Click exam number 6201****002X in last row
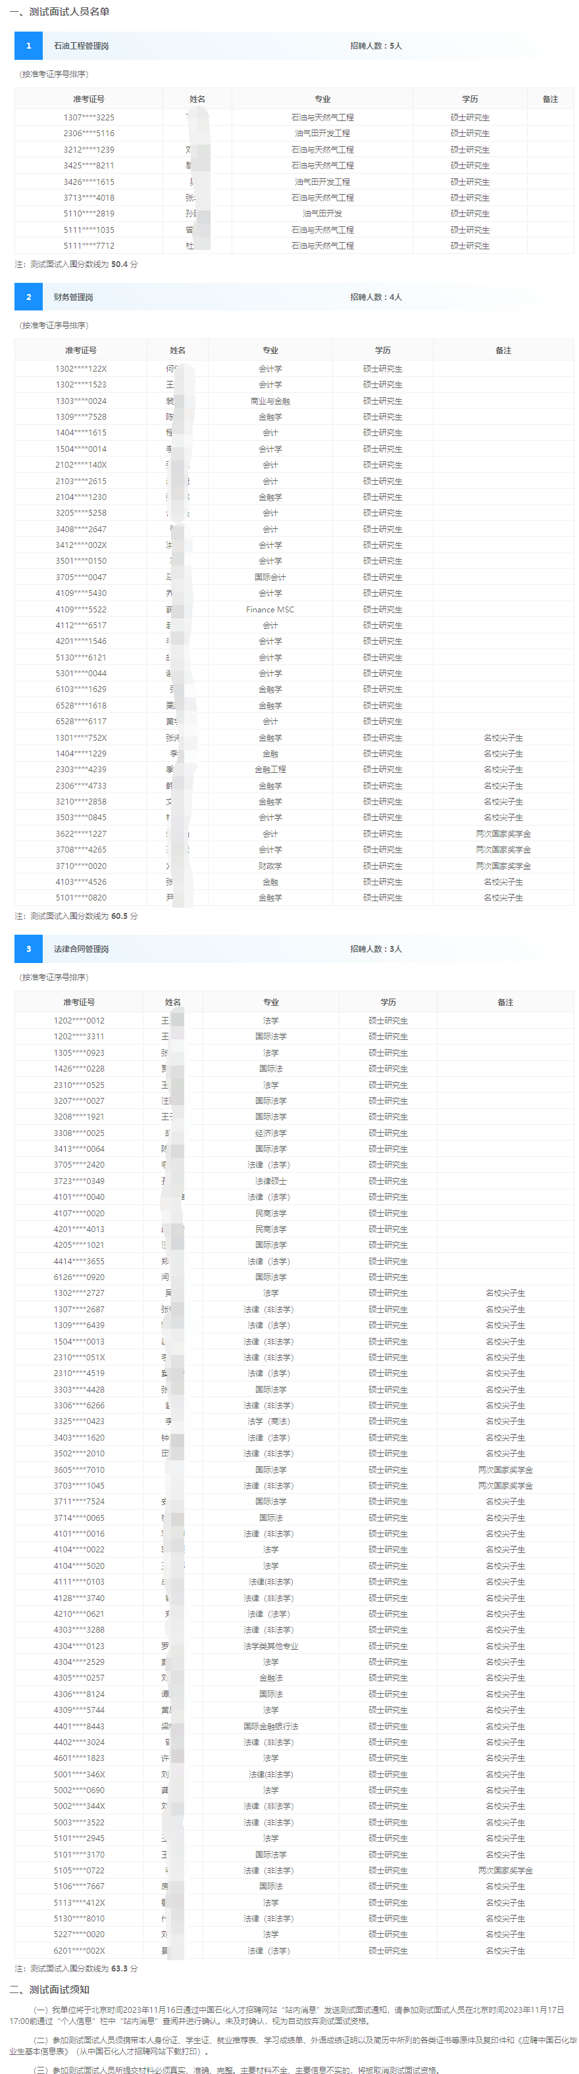Viewport: 579px width, 2074px height. [x=79, y=1951]
